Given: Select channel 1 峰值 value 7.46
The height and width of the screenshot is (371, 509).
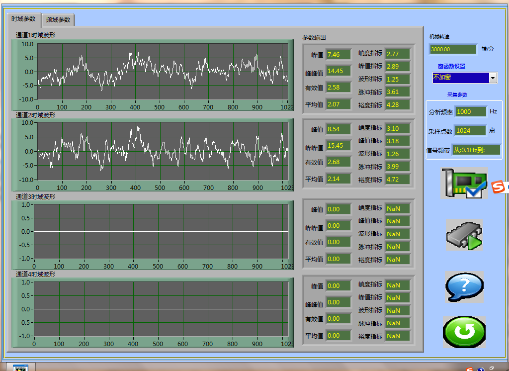Looking at the screenshot, I should coord(338,54).
